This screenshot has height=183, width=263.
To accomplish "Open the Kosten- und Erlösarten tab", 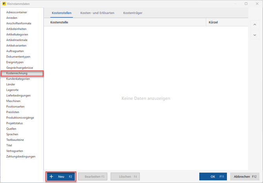I will pyautogui.click(x=97, y=13).
